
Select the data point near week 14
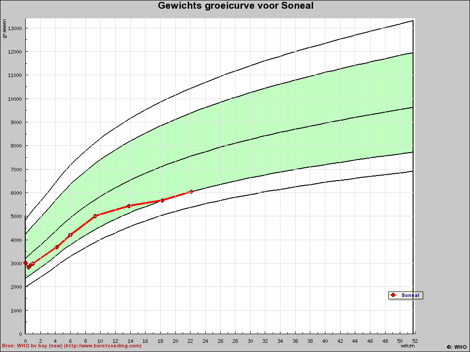[x=129, y=206]
